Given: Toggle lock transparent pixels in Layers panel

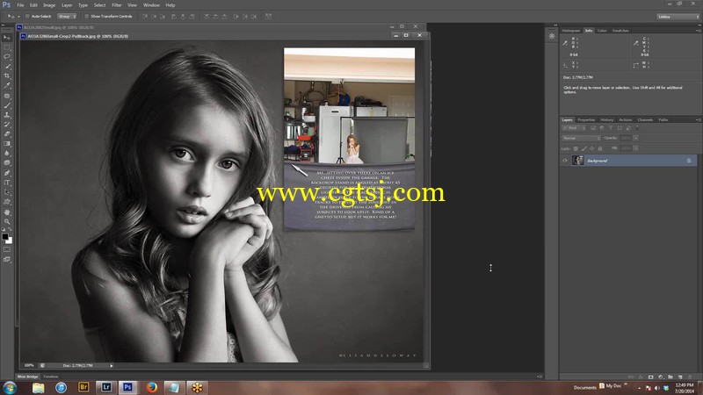Looking at the screenshot, I should (576, 148).
